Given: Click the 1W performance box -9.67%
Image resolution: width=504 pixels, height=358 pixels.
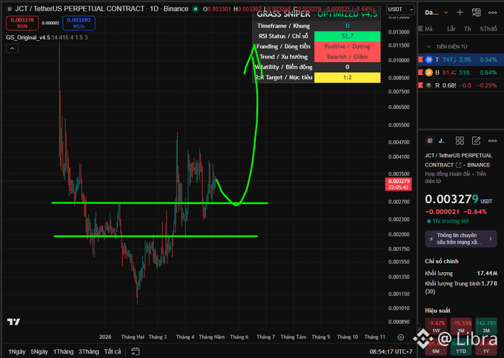Looking at the screenshot, I should point(436,326).
